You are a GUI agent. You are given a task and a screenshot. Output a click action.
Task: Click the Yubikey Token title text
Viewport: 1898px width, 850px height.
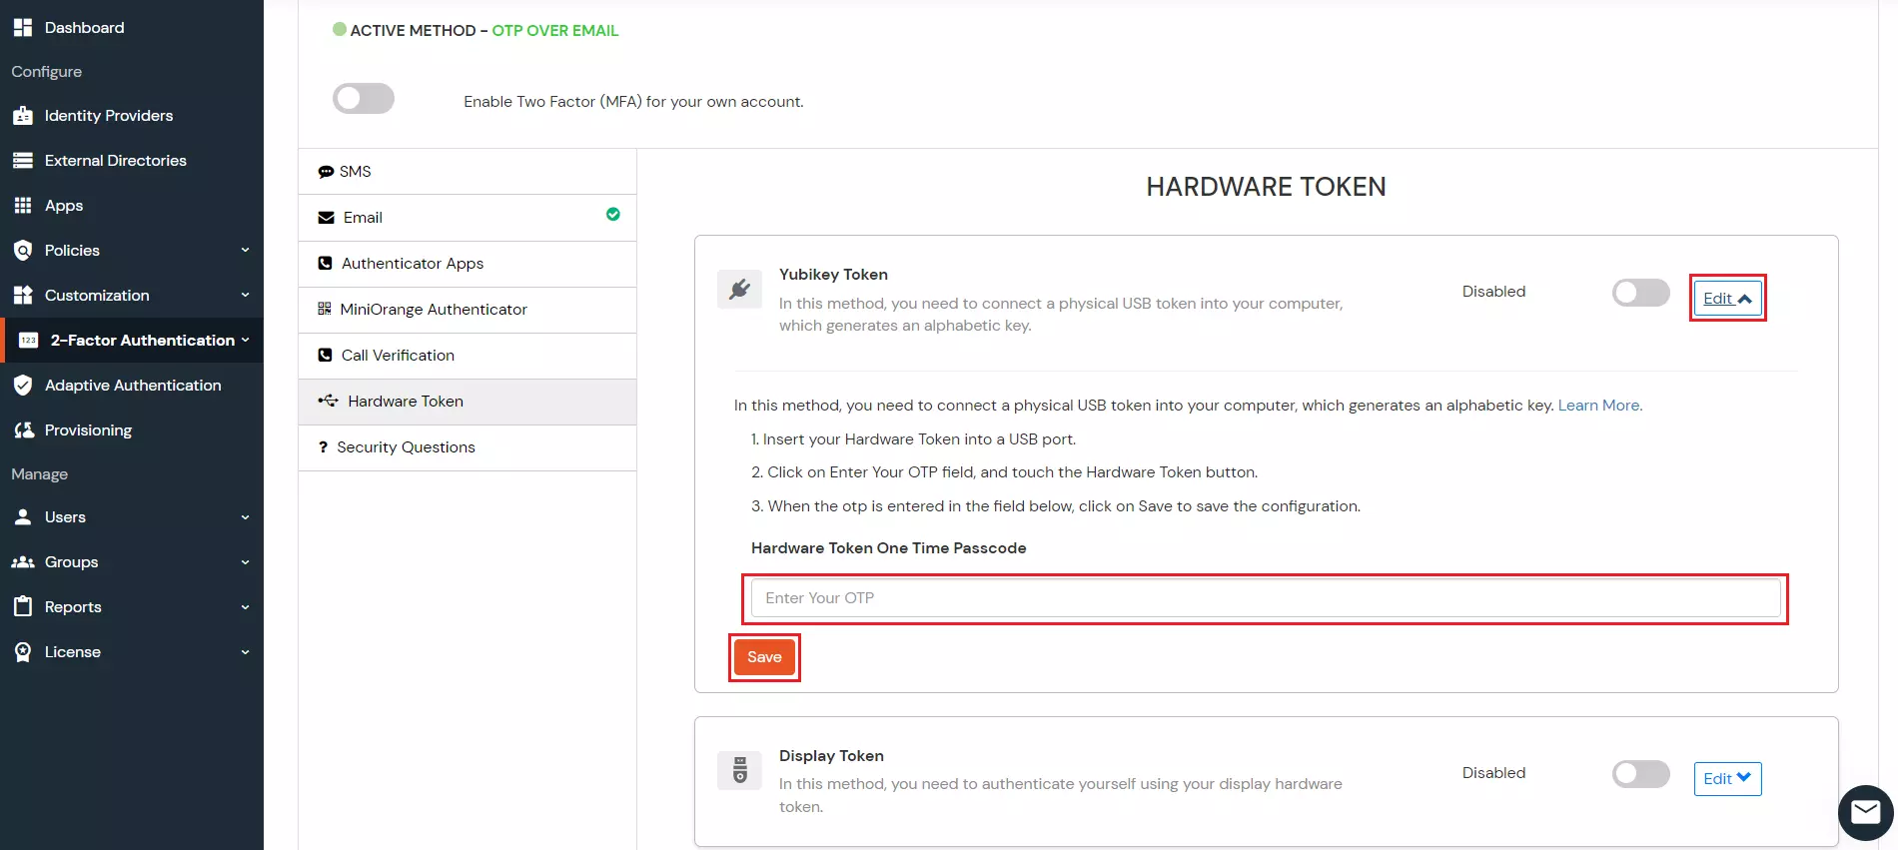[833, 275]
